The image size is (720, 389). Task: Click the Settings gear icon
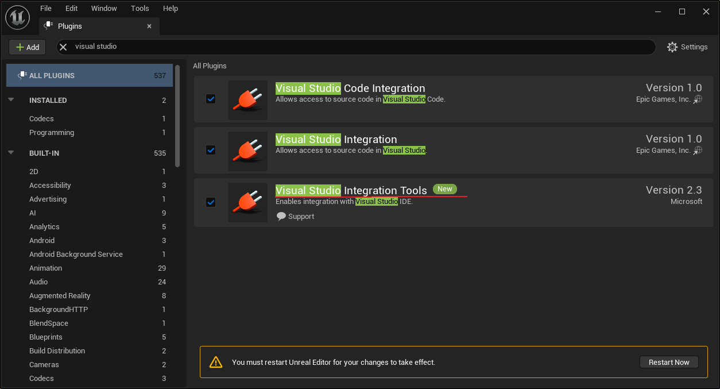tap(672, 47)
